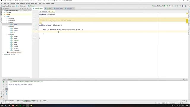The width and height of the screenshot is (190, 107).
Task: Open the Project panel settings gear
Action: coord(28,8)
